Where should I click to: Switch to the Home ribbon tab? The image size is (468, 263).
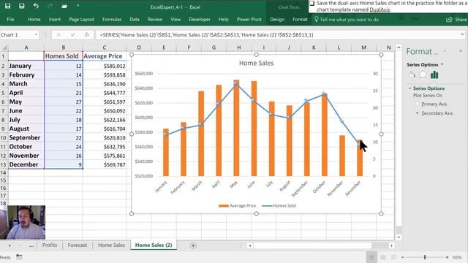(x=34, y=20)
